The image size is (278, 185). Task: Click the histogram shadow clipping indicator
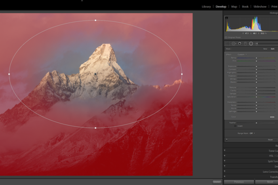point(226,18)
